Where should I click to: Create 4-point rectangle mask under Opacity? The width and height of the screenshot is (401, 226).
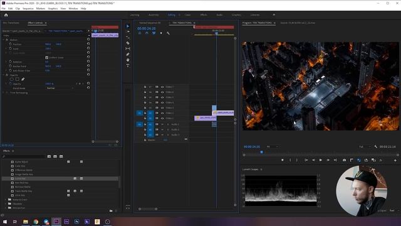point(17,79)
